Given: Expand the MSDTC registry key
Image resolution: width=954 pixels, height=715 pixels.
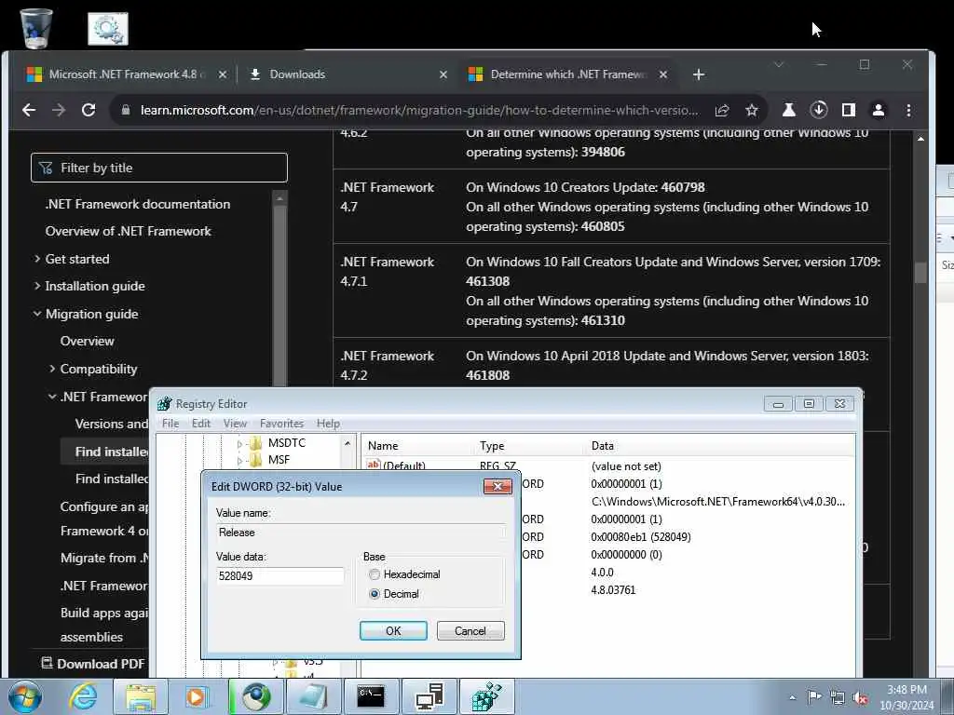Looking at the screenshot, I should (239, 444).
